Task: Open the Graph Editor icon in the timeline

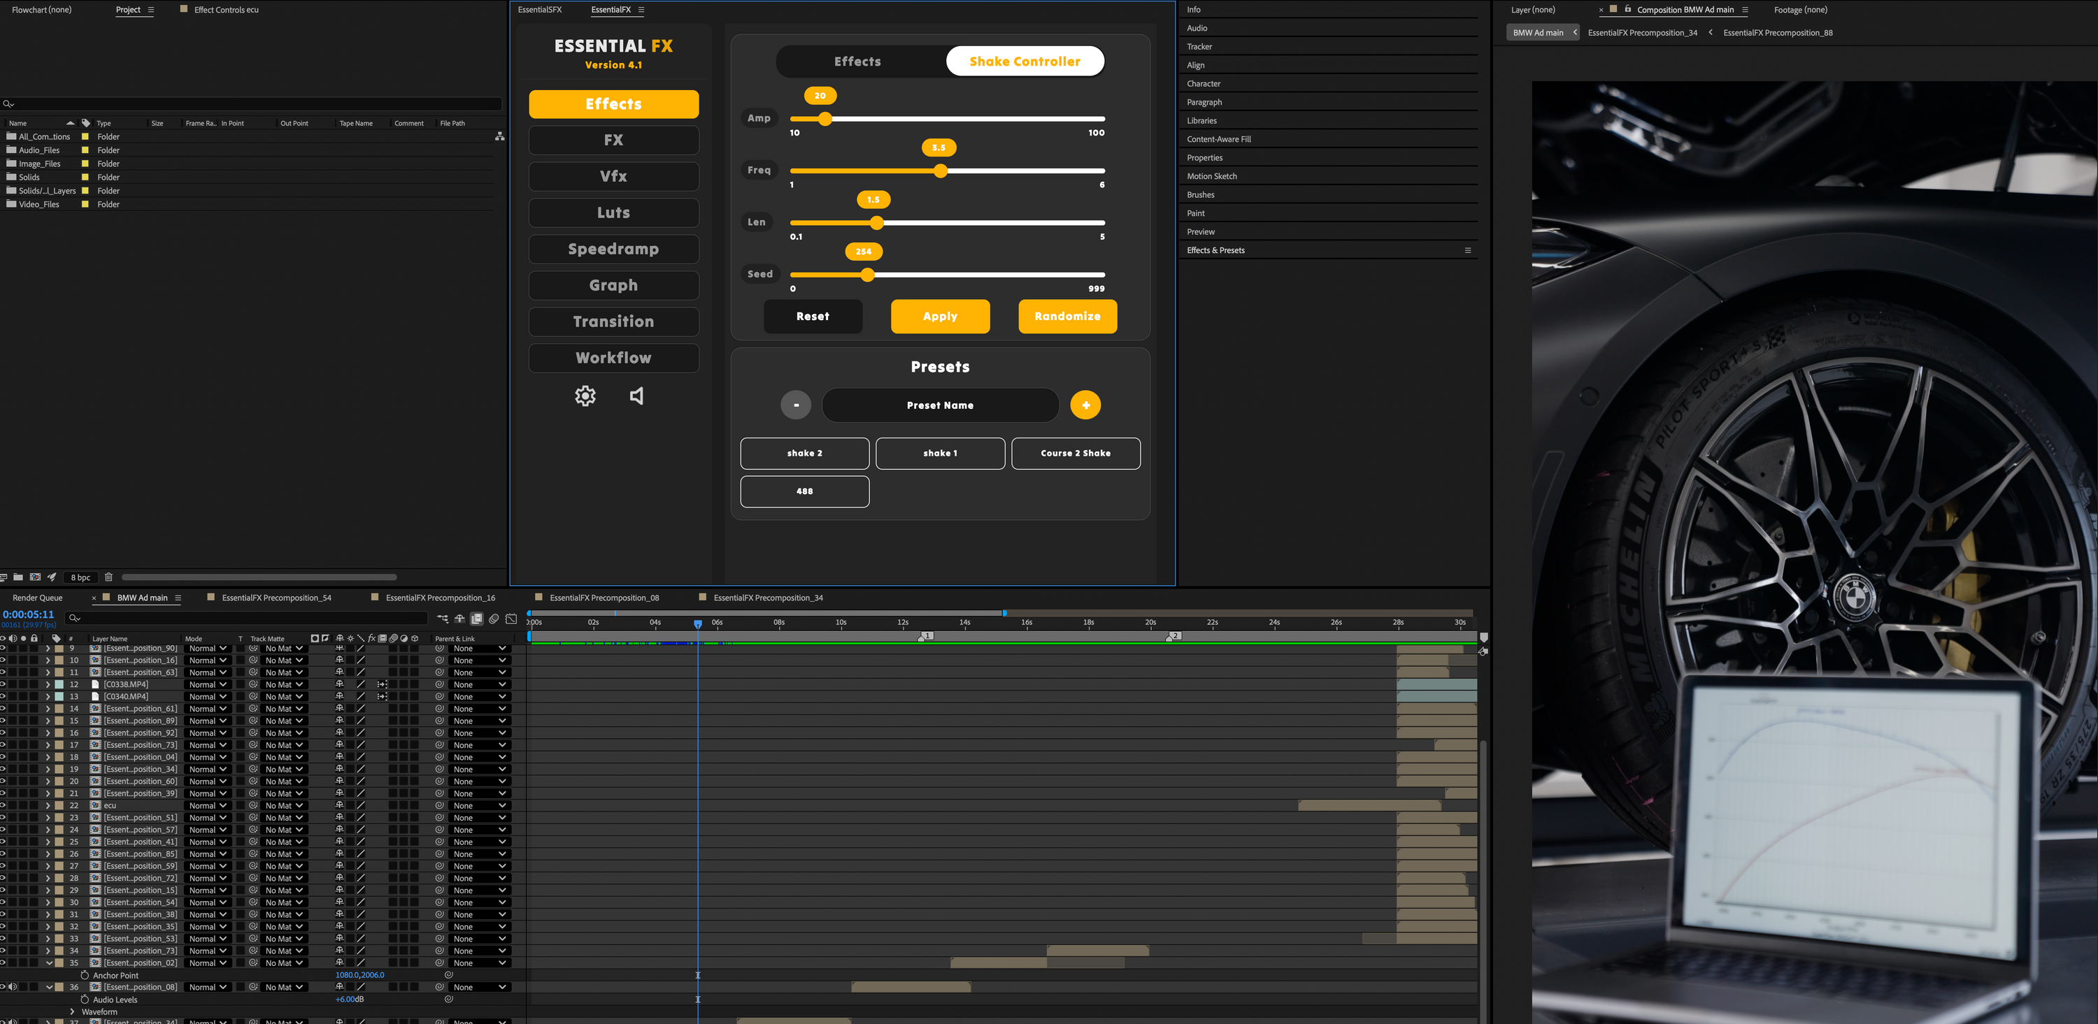Action: click(511, 619)
